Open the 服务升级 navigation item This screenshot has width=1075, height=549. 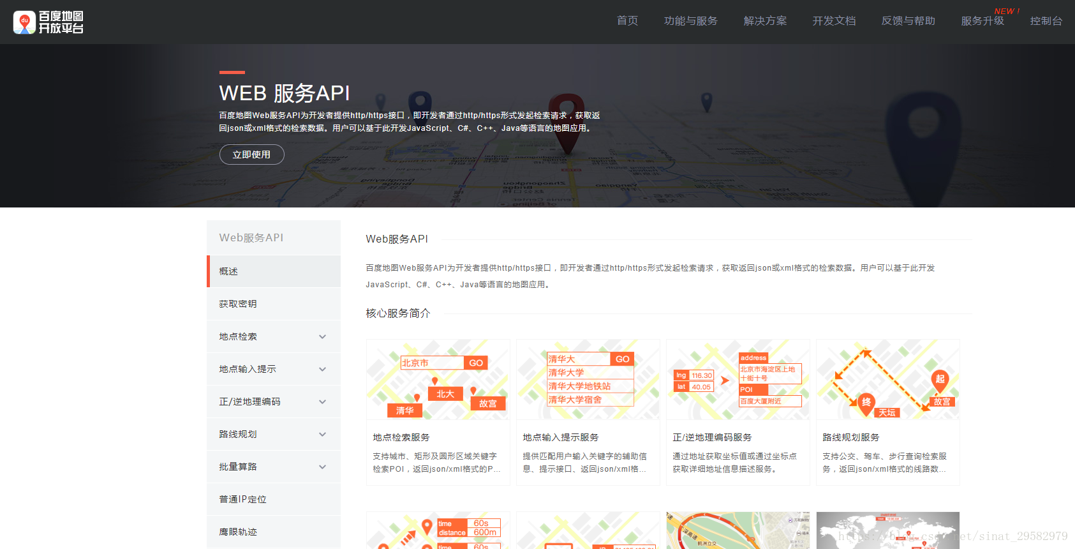tap(982, 21)
